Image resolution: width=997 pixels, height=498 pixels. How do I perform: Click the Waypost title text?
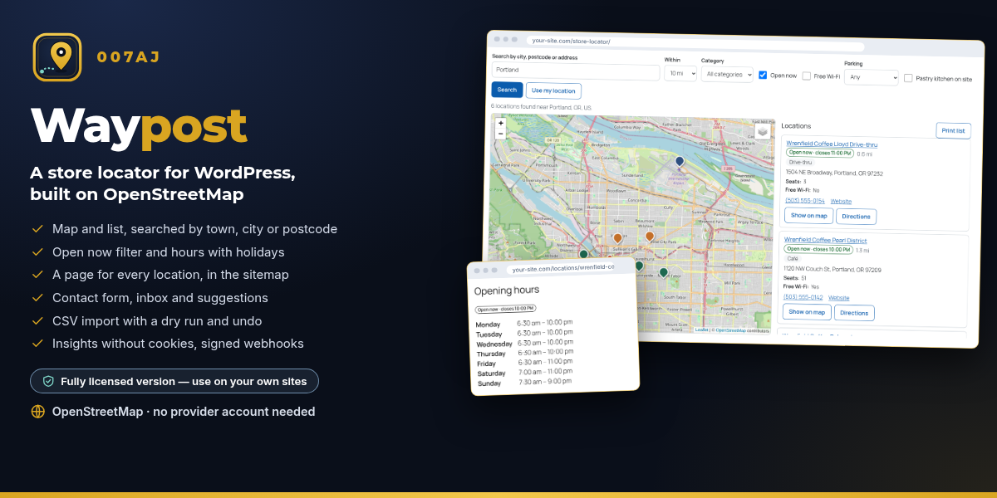(139, 126)
